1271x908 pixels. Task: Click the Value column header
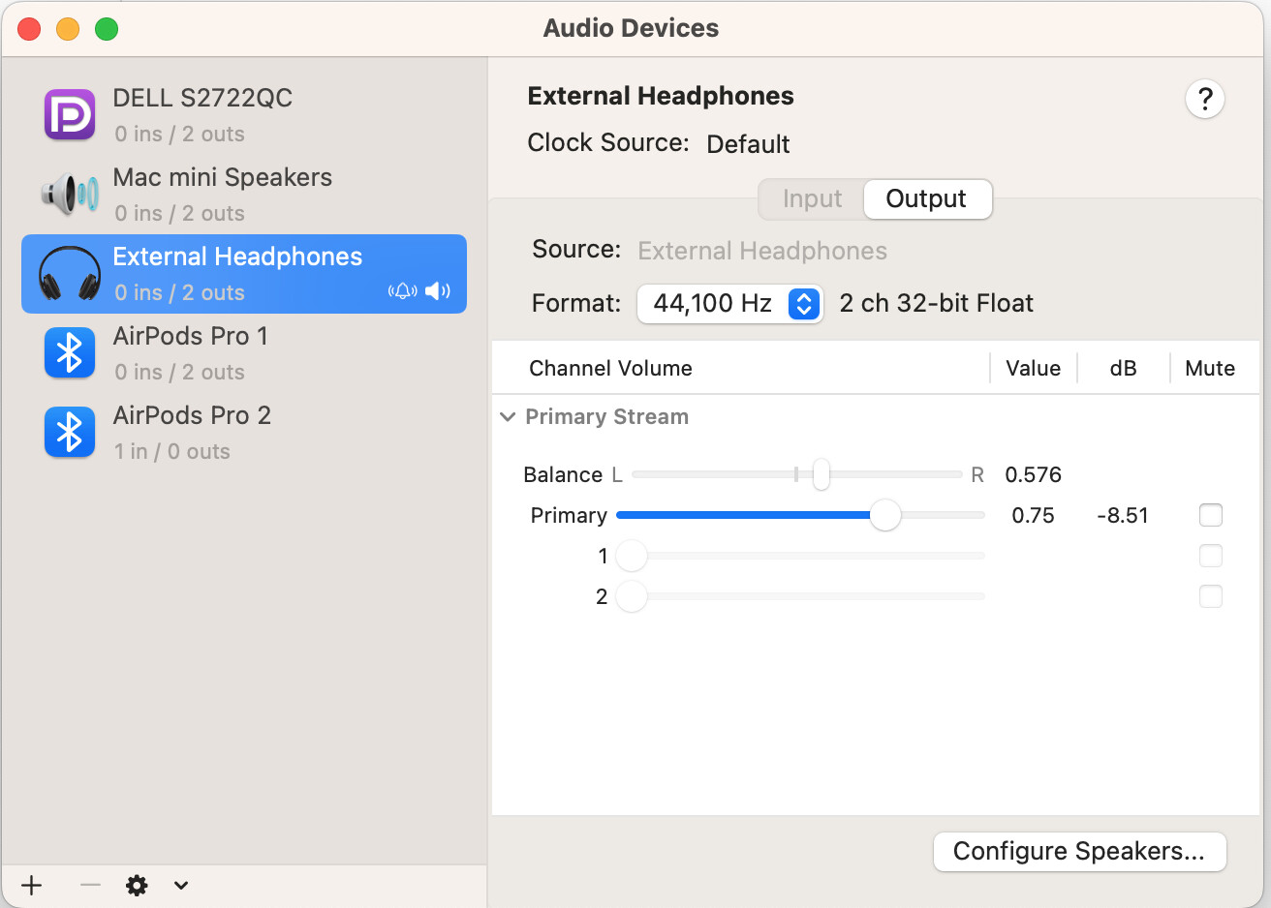coord(1033,368)
